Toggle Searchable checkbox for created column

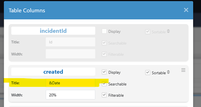(104, 84)
